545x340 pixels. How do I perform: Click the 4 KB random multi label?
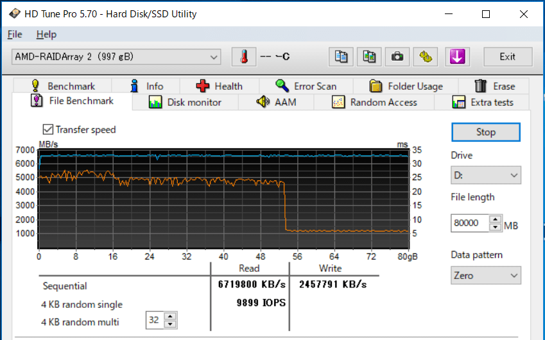[80, 322]
